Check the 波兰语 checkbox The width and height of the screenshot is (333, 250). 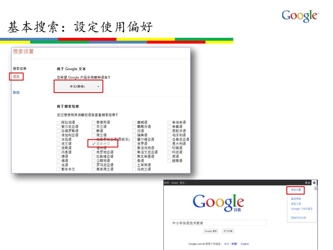click(x=58, y=144)
